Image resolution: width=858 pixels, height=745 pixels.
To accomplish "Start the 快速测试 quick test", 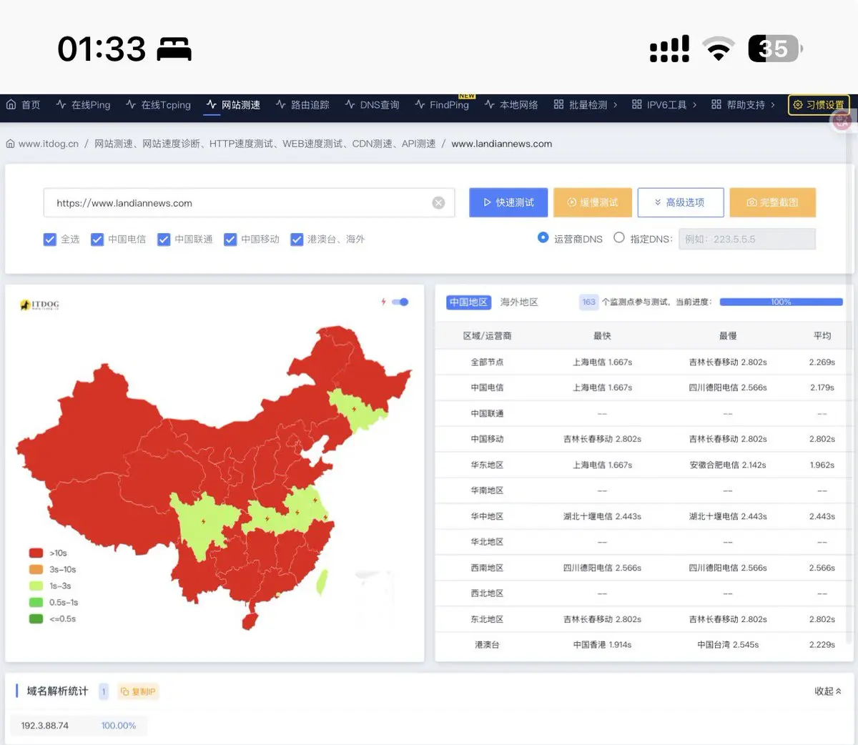I will coord(508,202).
